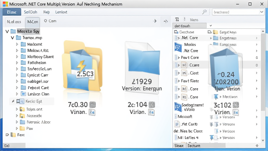Click the Dacchexe header icon
This screenshot has width=268, height=151.
(x=176, y=32)
